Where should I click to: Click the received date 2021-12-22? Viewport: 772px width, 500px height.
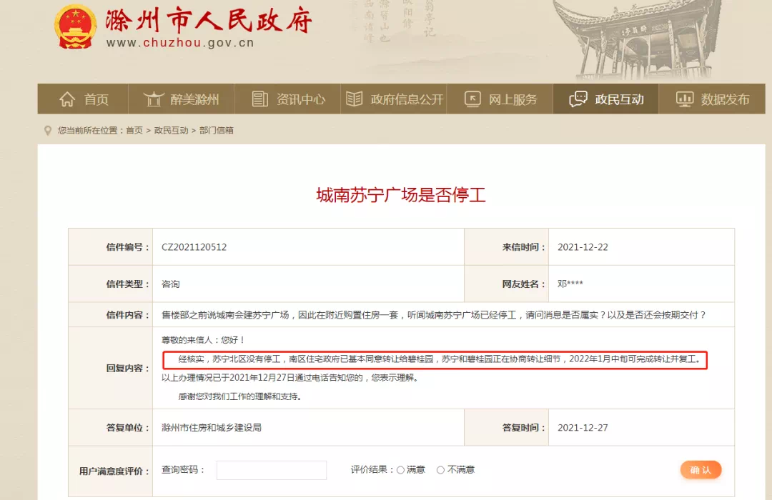(583, 247)
